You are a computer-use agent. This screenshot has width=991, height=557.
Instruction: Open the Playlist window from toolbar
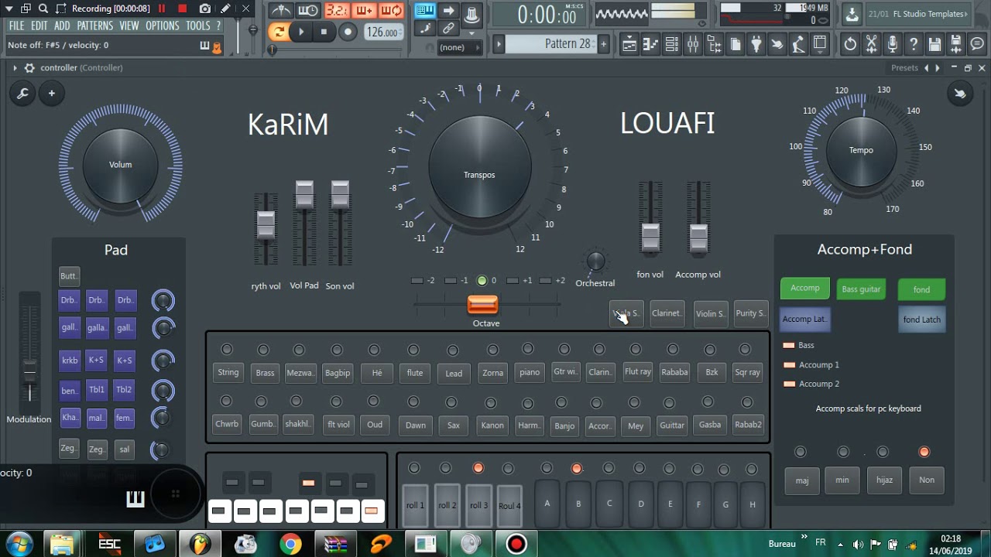(629, 44)
